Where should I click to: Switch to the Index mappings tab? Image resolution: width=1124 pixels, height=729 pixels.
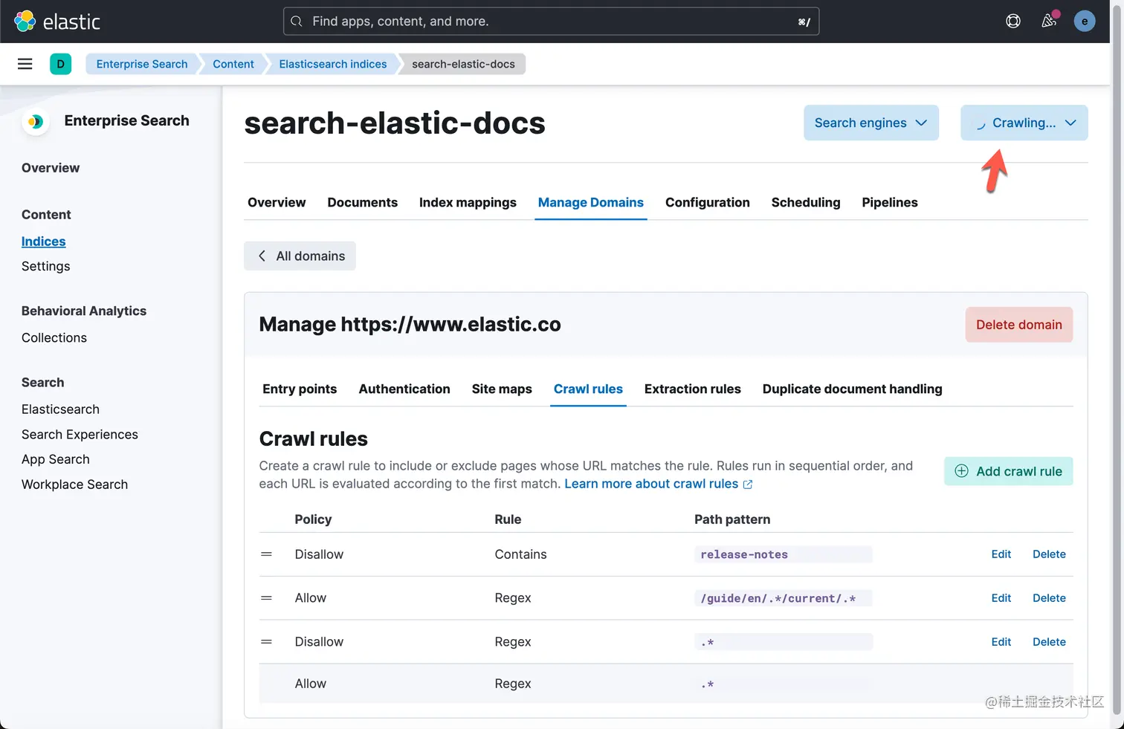[468, 202]
